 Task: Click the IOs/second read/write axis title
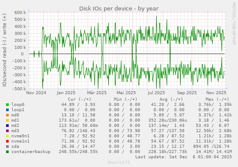pos(4,50)
